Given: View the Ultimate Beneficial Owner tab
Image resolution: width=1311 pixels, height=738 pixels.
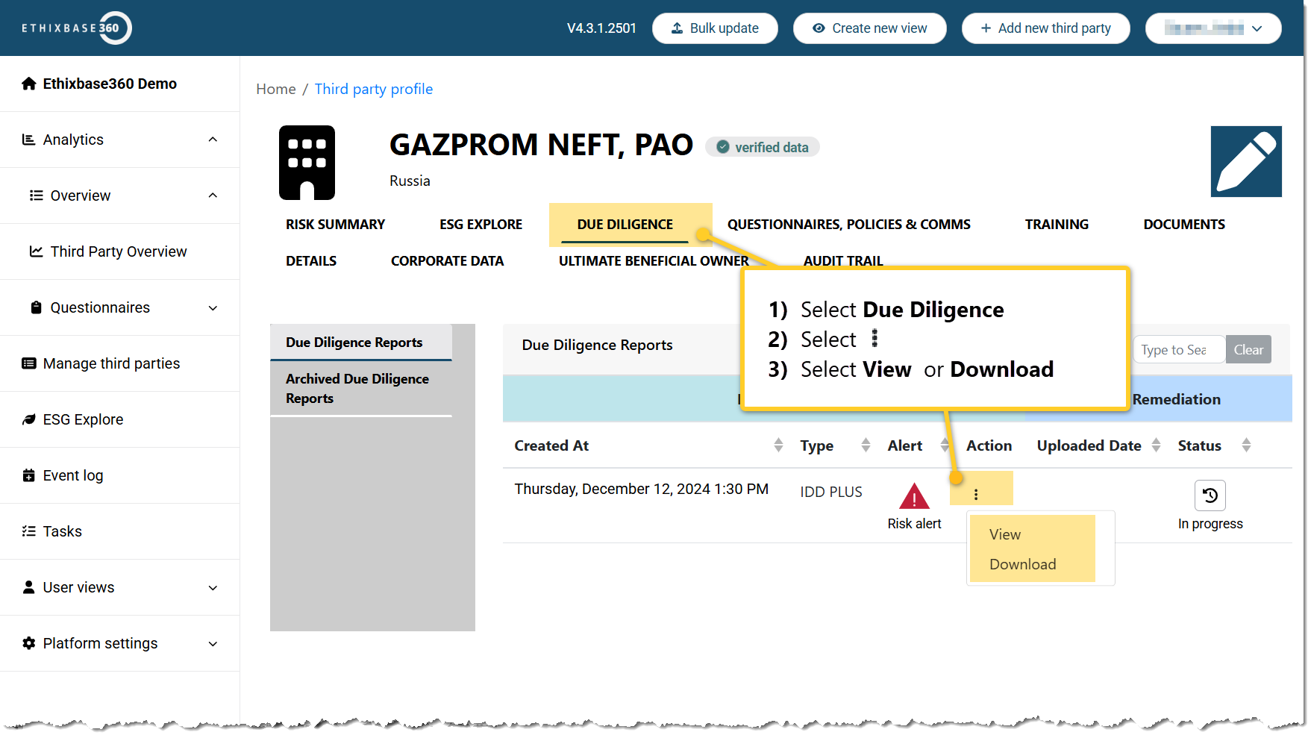Looking at the screenshot, I should [x=654, y=261].
